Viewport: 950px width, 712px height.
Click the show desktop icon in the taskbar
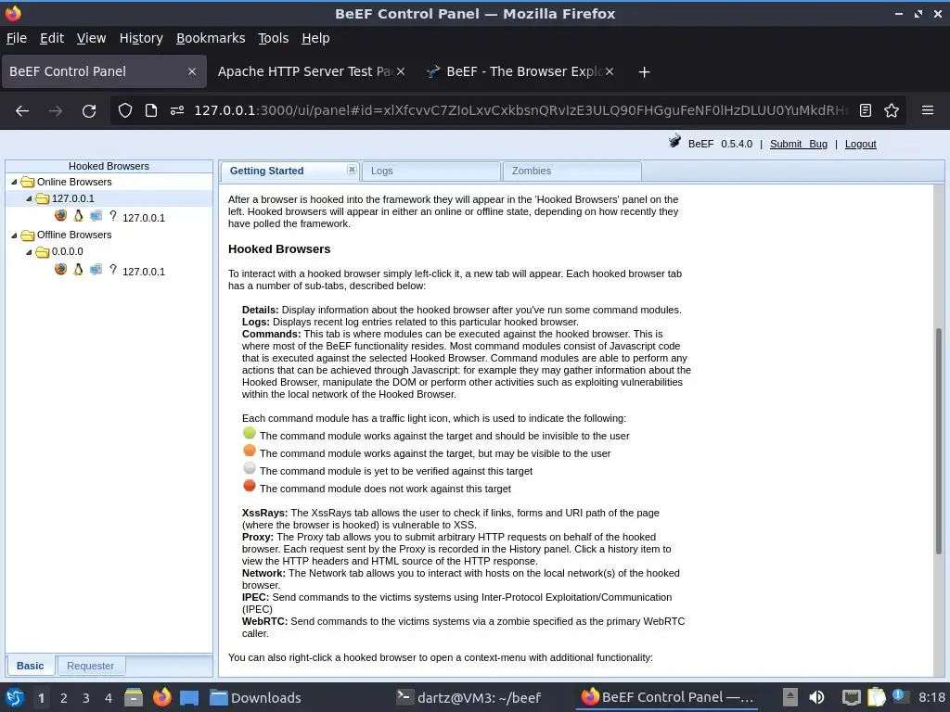tap(189, 697)
